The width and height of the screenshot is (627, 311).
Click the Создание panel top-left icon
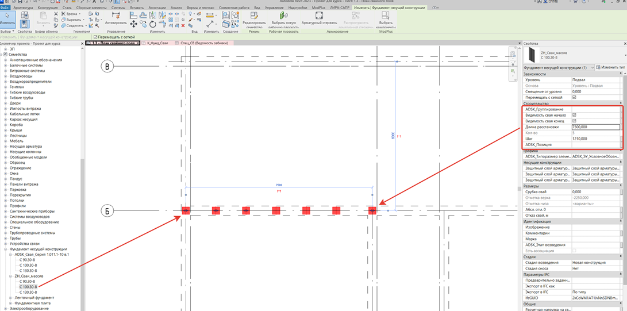point(225,16)
